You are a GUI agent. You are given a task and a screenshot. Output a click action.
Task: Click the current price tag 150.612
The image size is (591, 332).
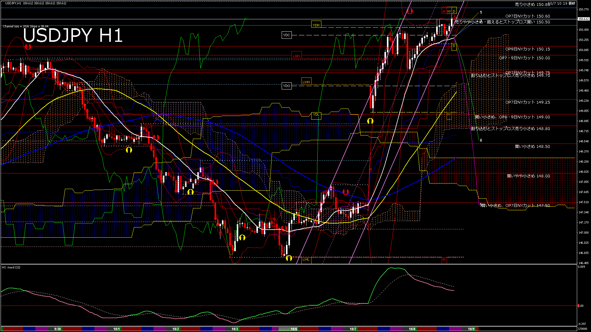point(583,19)
